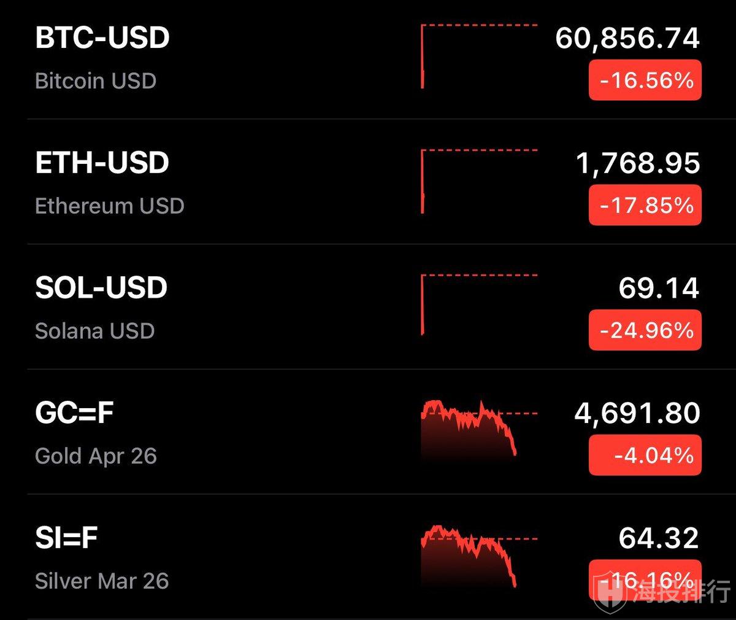Toggle the -17.85% change badge
Image resolution: width=736 pixels, height=620 pixels.
point(645,206)
